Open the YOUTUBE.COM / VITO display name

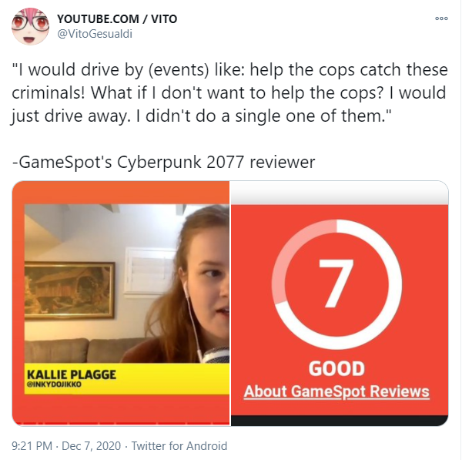coord(117,19)
